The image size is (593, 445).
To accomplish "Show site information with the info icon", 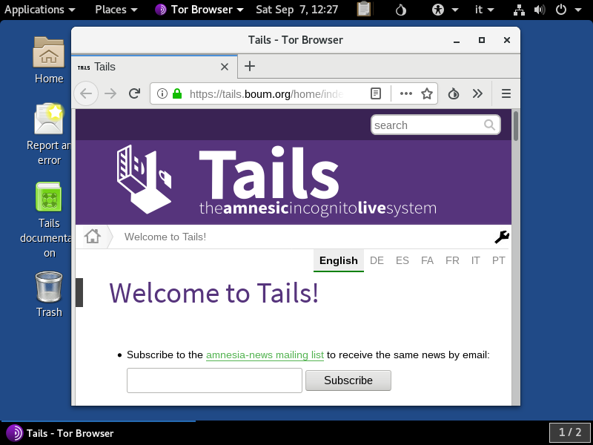I will pos(162,93).
